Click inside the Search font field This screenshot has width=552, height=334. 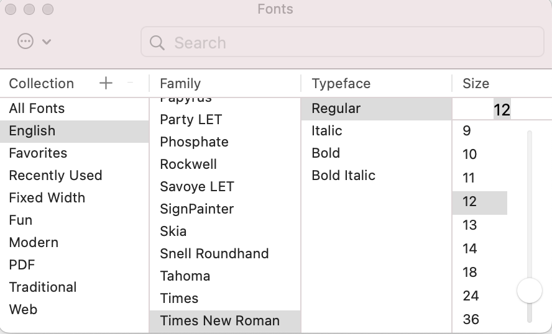point(348,43)
